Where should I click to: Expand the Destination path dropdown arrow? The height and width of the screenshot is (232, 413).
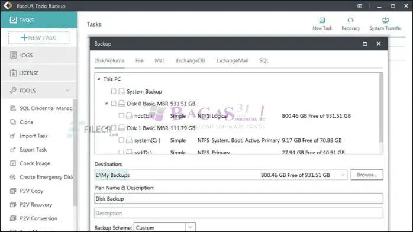point(343,175)
